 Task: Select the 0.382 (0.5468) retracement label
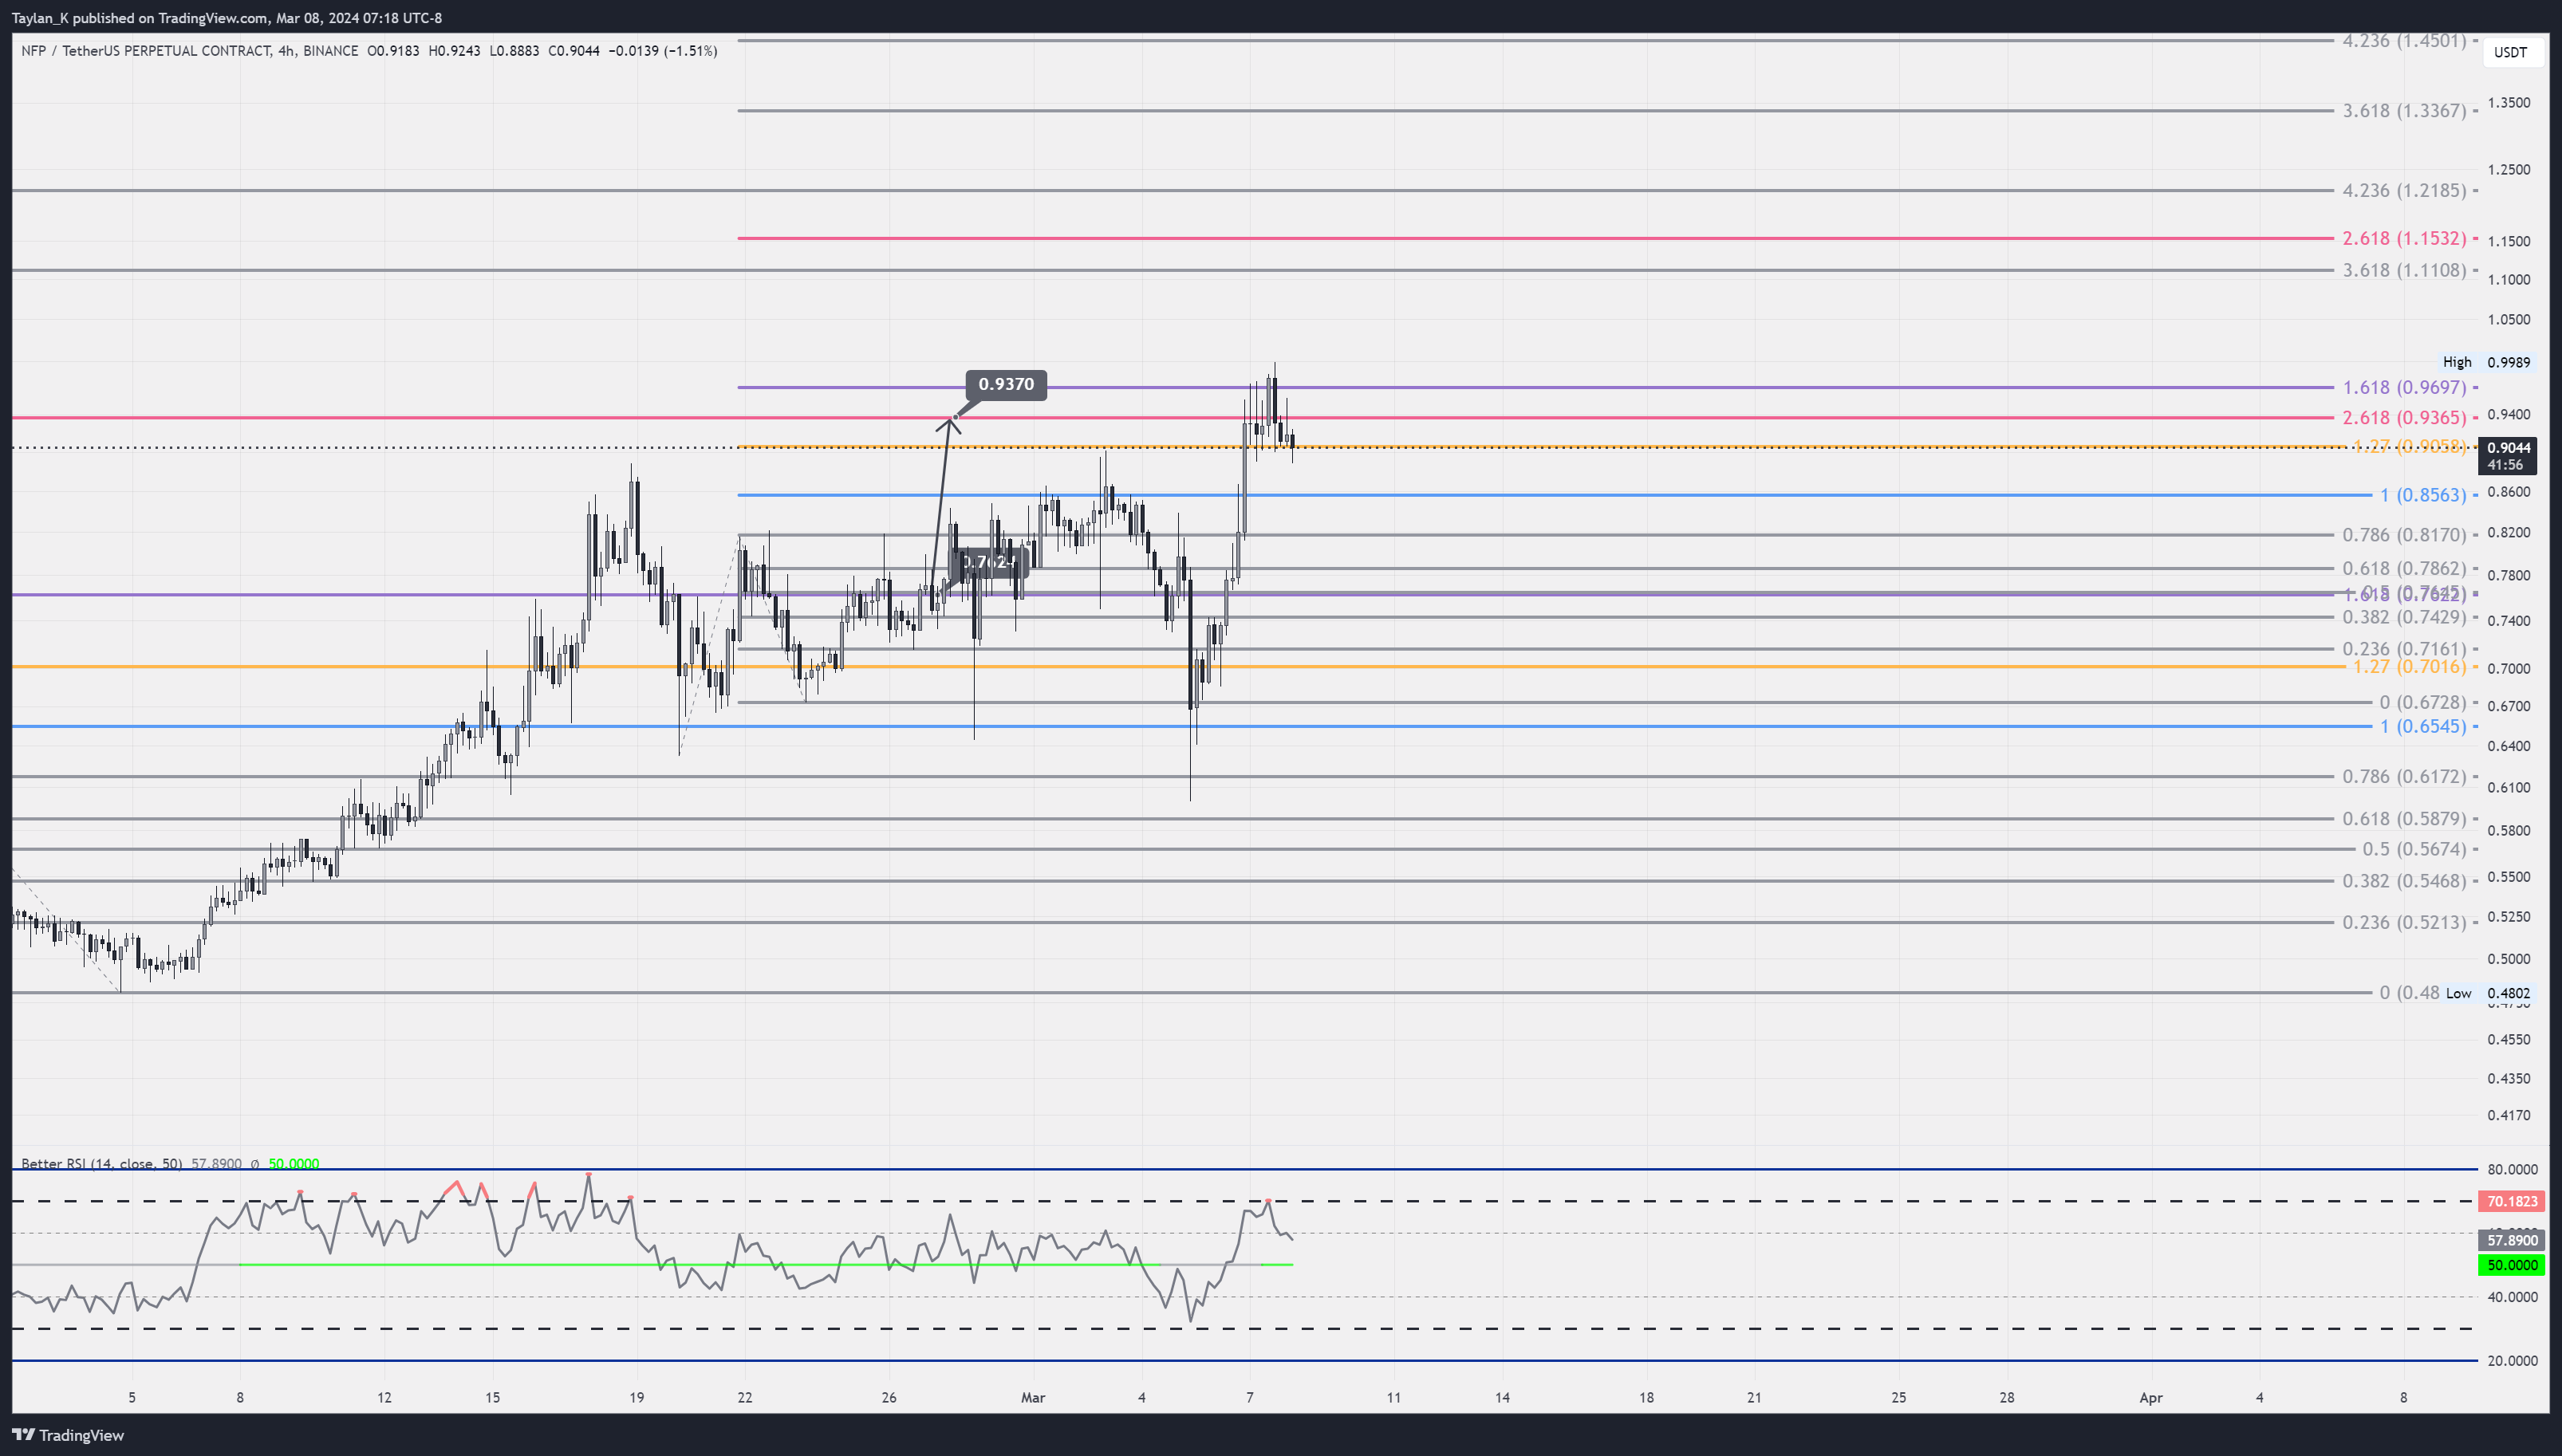(x=2405, y=881)
